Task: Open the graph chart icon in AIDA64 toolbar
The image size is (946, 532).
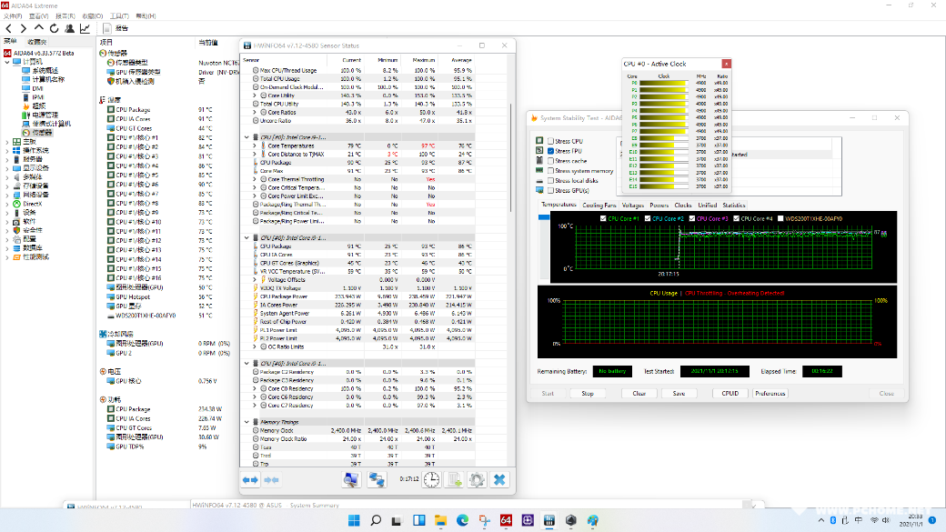Action: click(85, 28)
